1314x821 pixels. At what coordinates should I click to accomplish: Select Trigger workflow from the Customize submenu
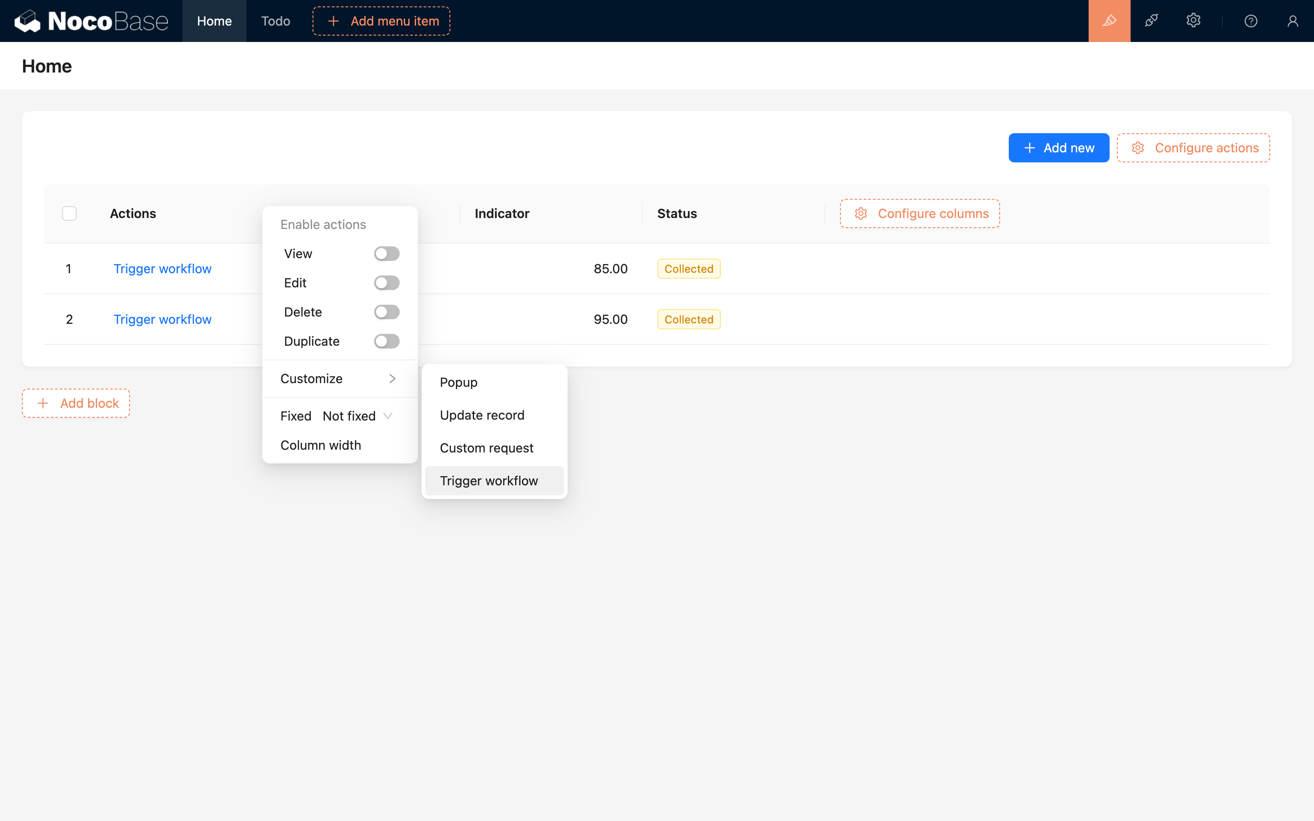click(x=488, y=480)
